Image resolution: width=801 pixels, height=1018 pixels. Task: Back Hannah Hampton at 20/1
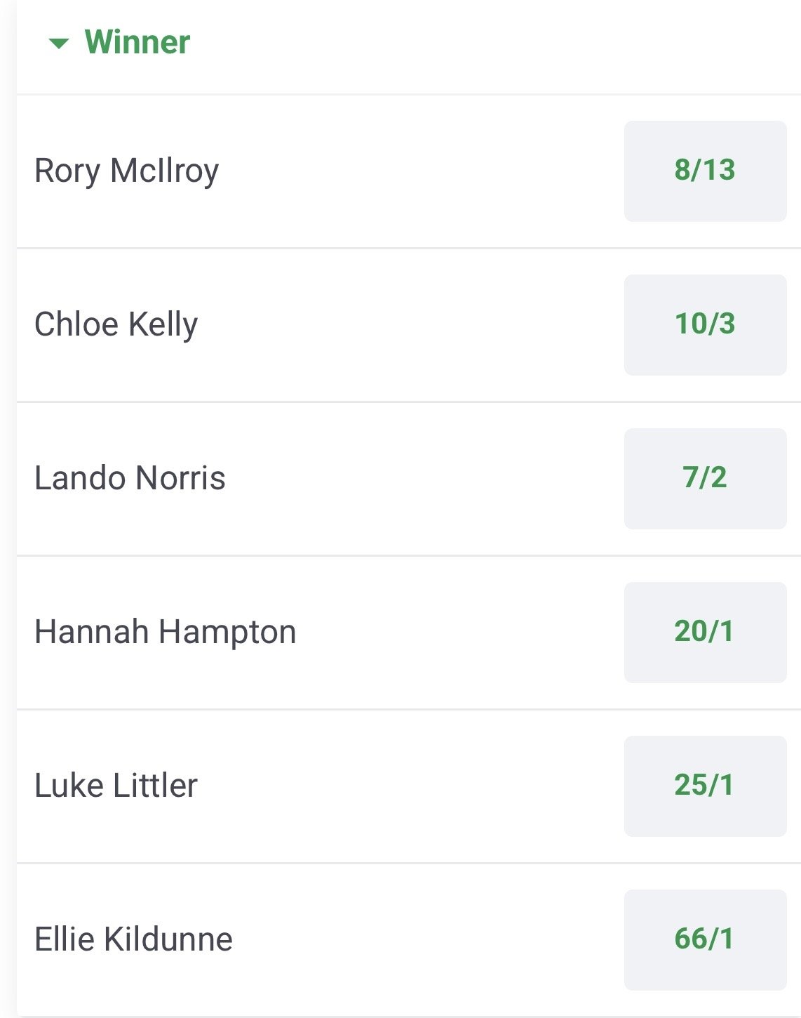(705, 633)
